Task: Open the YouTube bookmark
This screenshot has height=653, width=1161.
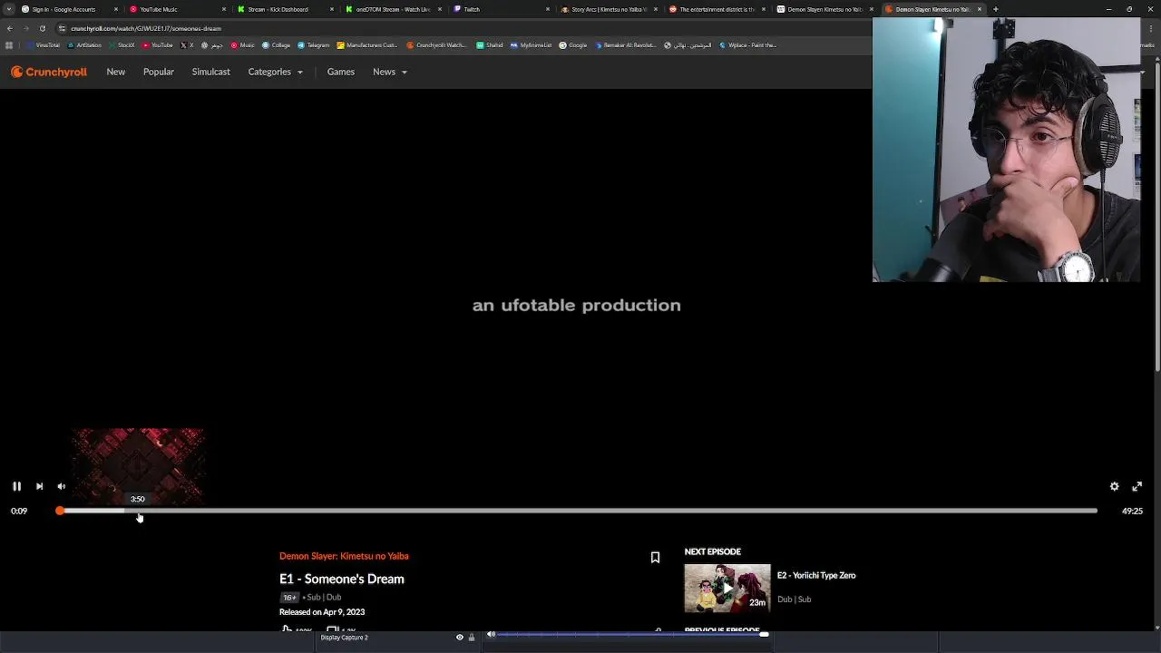Action: [x=158, y=45]
